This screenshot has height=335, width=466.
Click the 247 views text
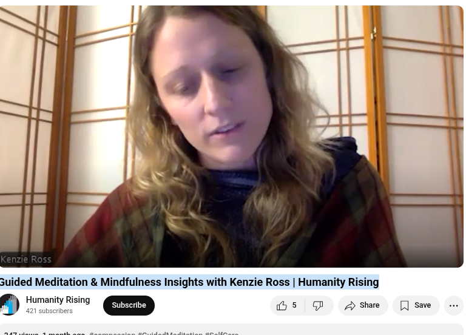[21, 334]
